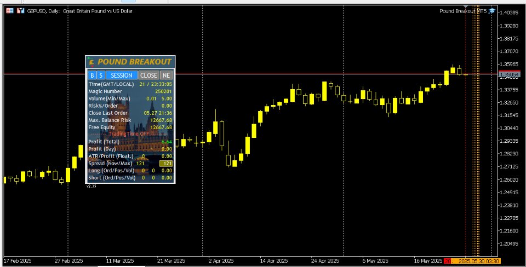This screenshot has height=267, width=526.
Task: Click the NE button in the EA panel
Action: coord(167,76)
